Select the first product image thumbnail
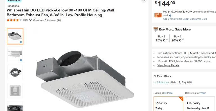This screenshot has height=111, width=216. point(15,36)
